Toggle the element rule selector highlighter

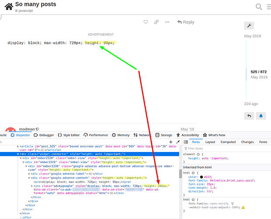pyautogui.click(x=198, y=154)
